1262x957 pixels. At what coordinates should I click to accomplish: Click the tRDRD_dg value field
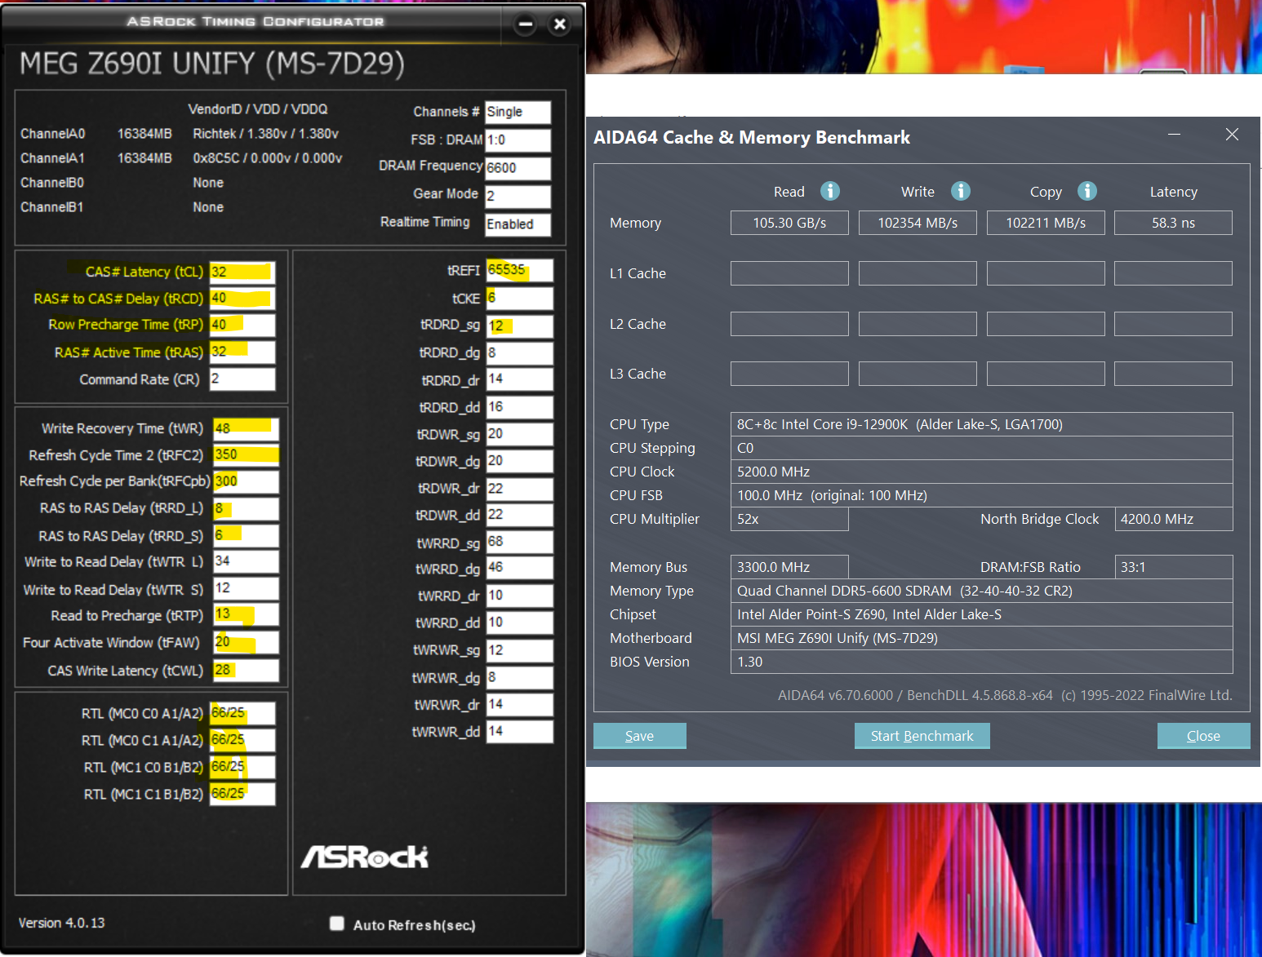pyautogui.click(x=519, y=353)
